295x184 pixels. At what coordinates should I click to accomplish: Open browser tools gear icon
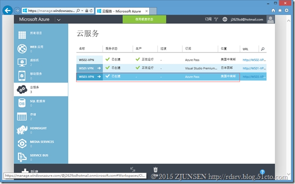tap(287, 11)
